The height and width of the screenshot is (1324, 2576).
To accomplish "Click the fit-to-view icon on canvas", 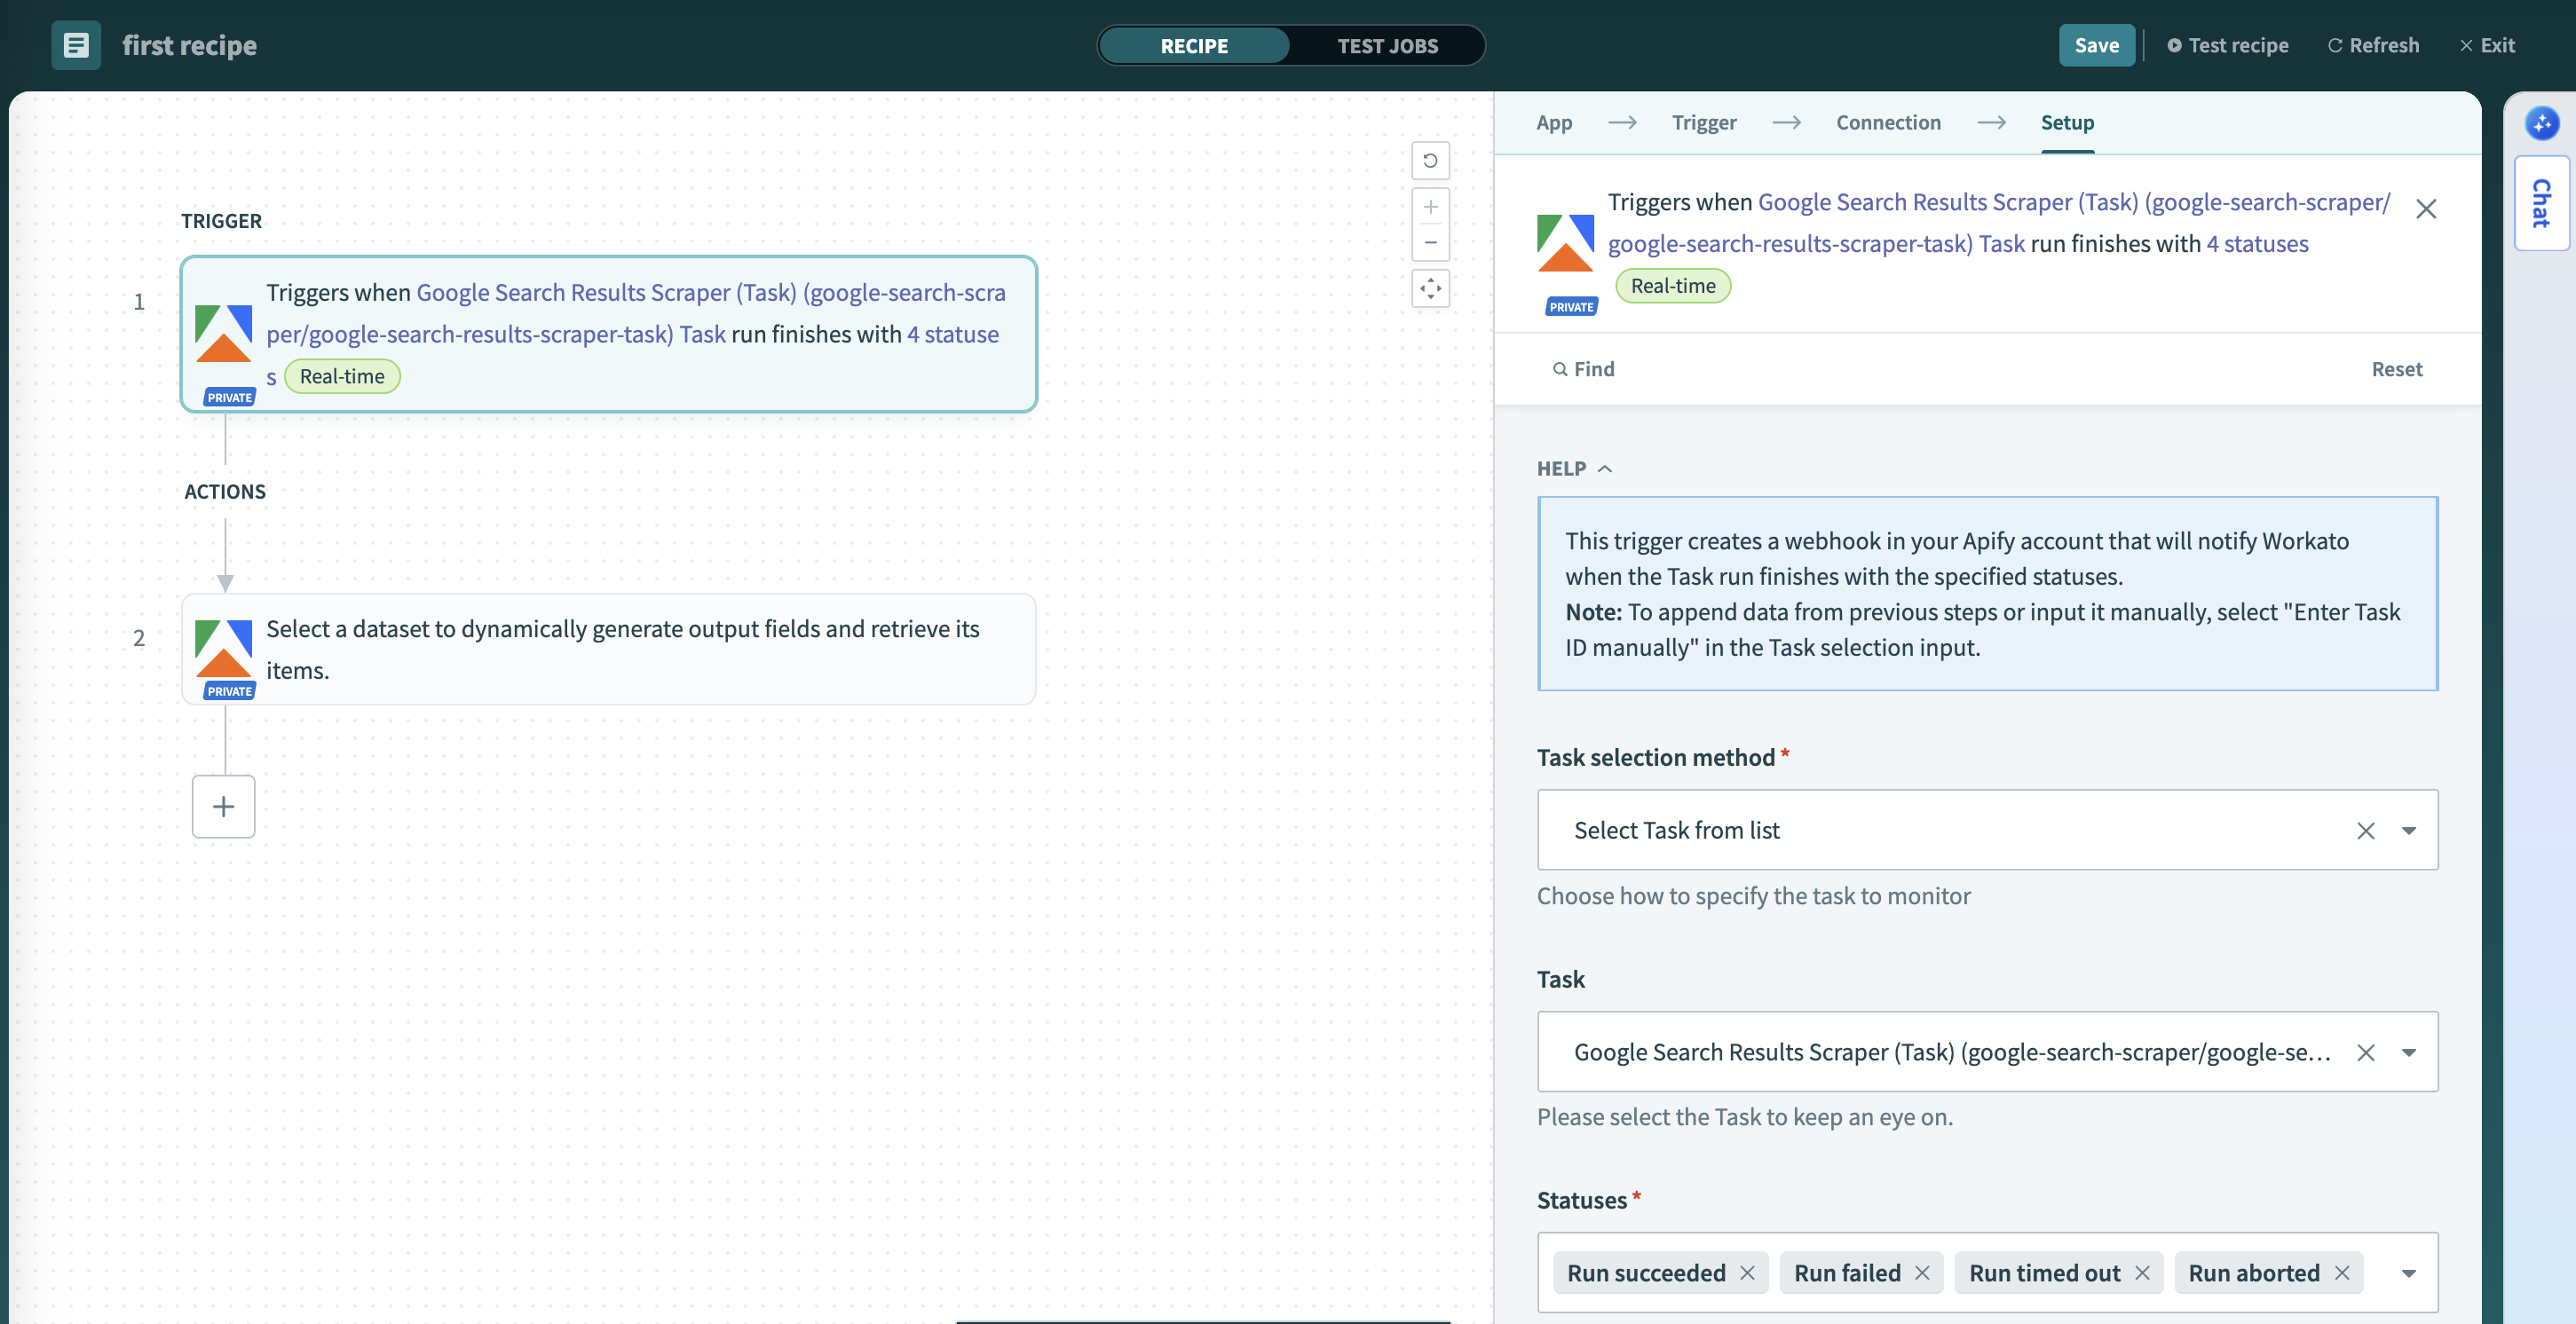I will (1430, 289).
